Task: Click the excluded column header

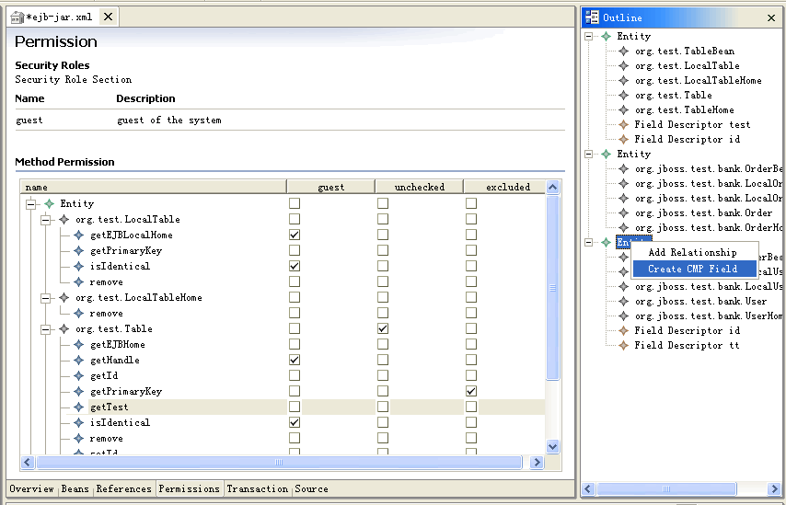Action: (x=504, y=187)
